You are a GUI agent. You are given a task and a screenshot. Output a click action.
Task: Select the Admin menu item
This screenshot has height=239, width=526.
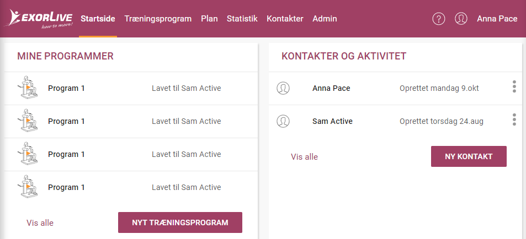(325, 19)
